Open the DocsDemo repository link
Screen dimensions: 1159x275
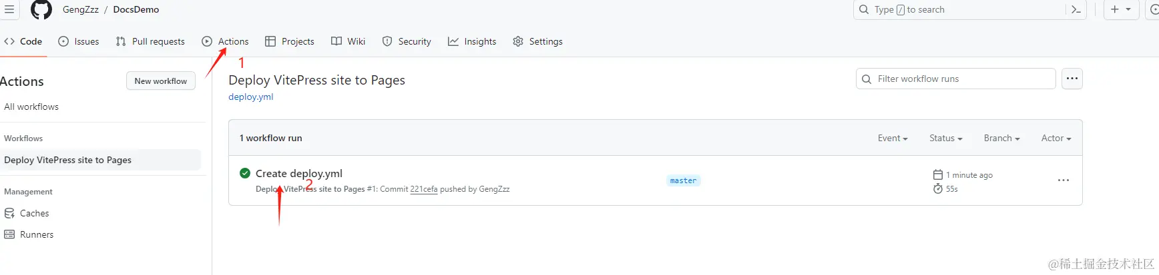(136, 9)
